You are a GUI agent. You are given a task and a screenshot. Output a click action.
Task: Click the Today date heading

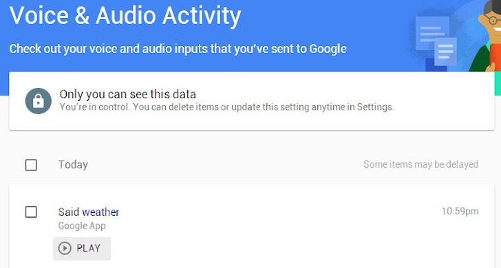73,165
